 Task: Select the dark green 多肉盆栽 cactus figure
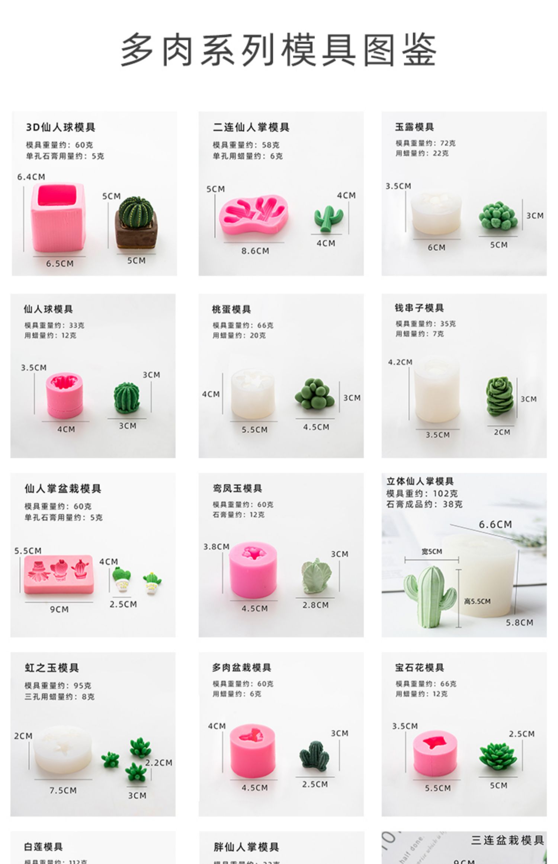click(315, 755)
